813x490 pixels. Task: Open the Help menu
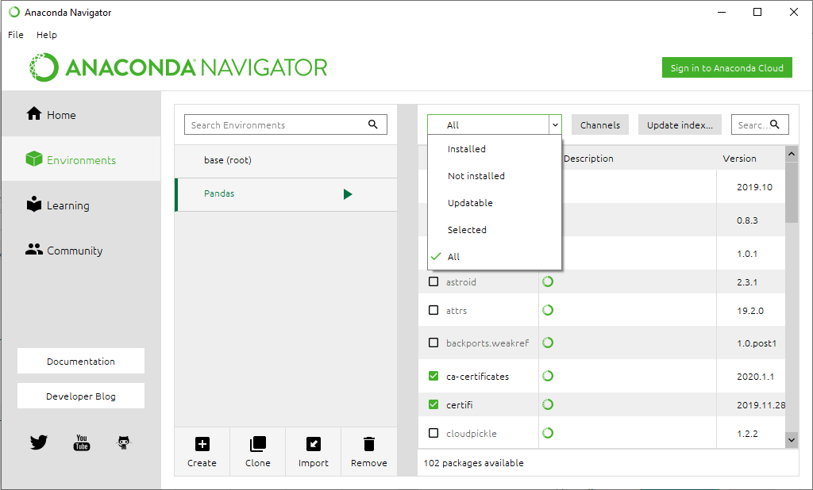tap(47, 35)
